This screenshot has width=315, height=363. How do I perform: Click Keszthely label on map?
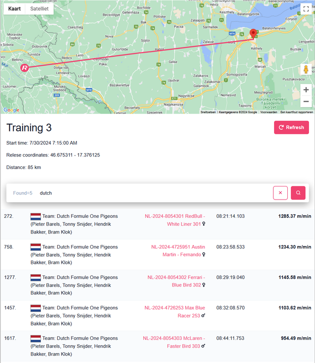[227, 12]
